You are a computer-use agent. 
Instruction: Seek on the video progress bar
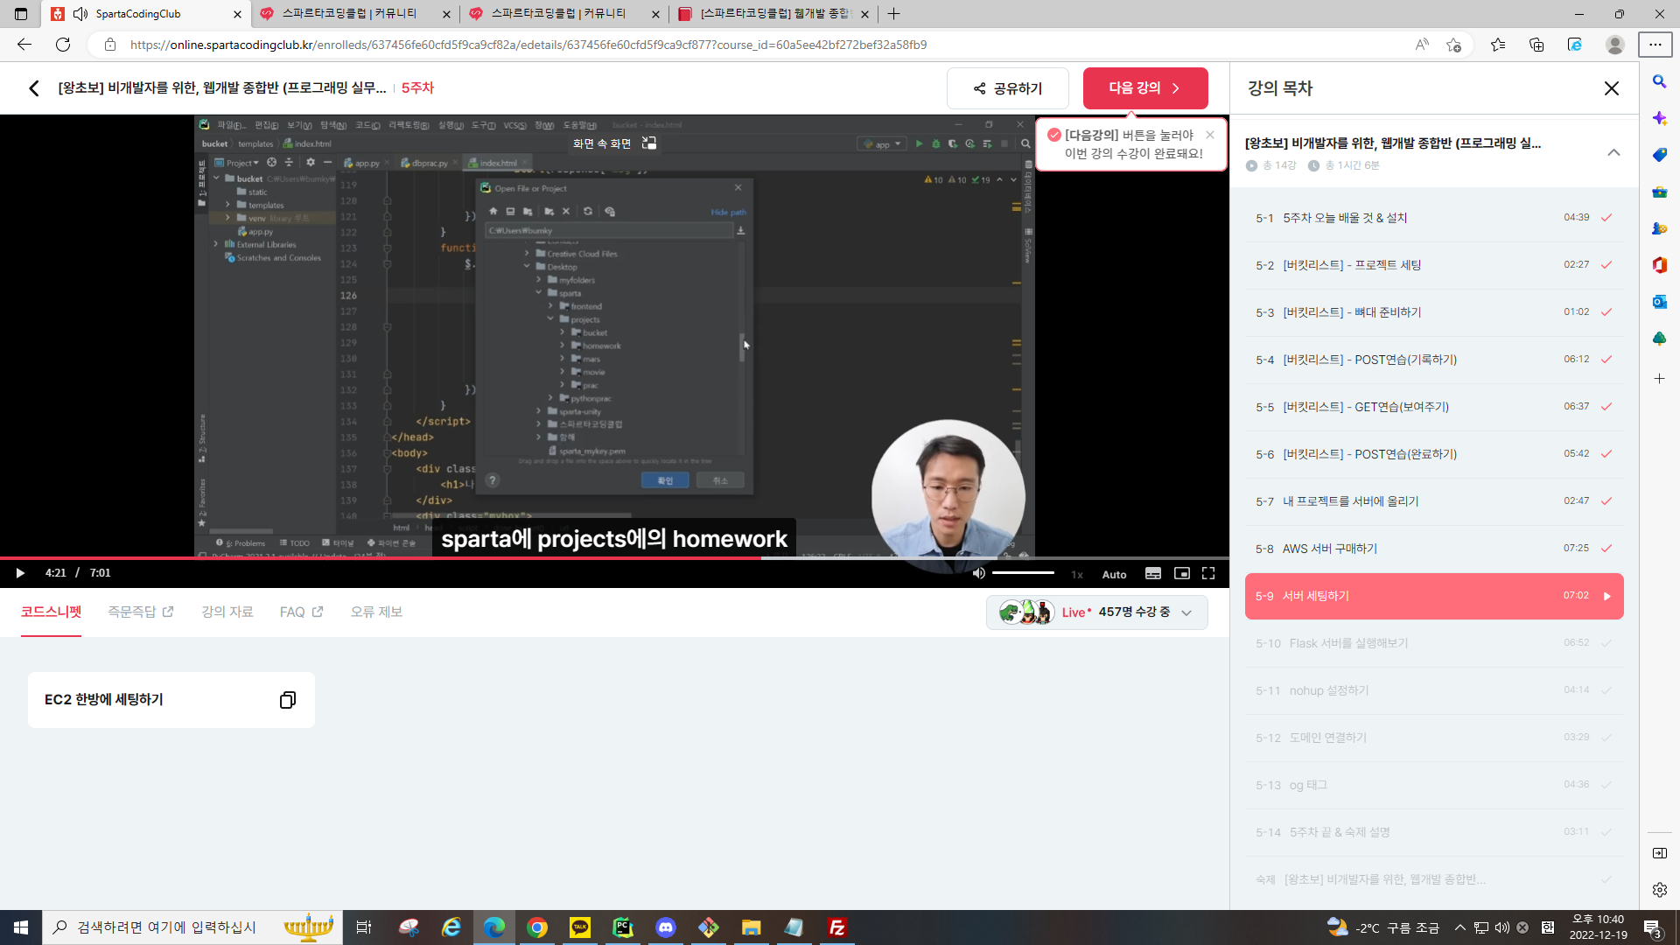tap(614, 557)
